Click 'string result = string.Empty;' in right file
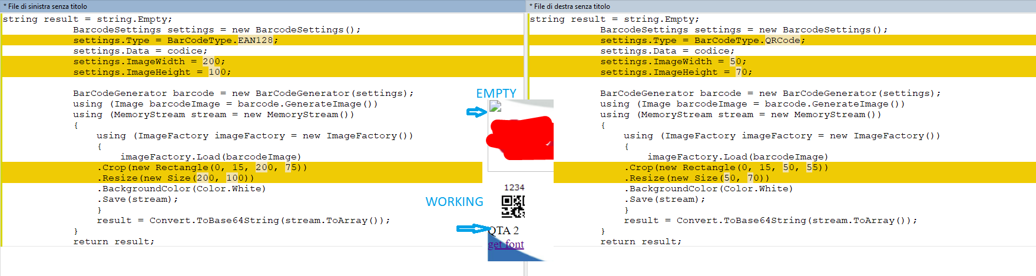 [614, 19]
